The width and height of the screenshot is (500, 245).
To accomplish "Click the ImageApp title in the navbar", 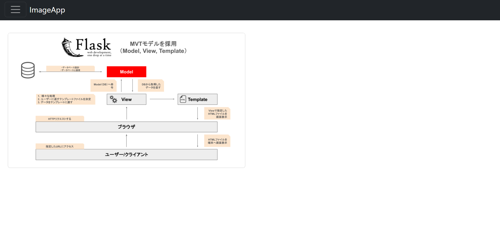I will coord(48,10).
